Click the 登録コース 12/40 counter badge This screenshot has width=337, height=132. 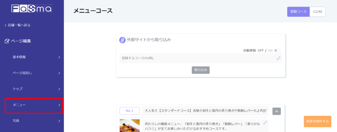[x=306, y=11]
